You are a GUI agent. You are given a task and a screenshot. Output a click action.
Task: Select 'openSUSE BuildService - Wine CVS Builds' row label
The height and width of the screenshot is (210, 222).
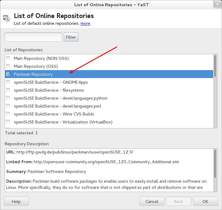pos(54,114)
